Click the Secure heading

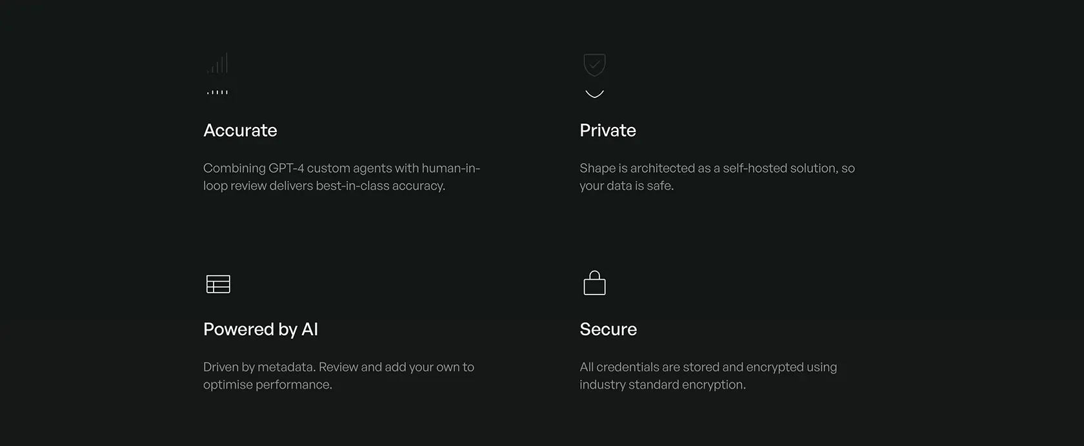608,329
